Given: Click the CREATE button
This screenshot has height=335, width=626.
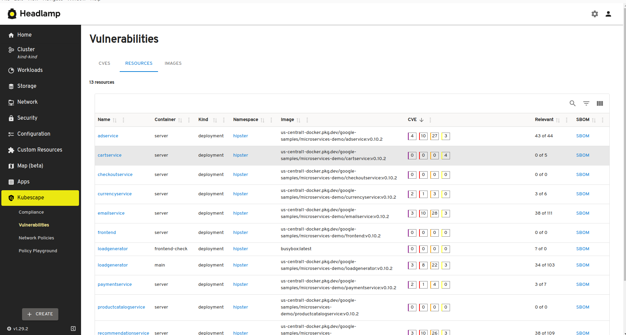Looking at the screenshot, I should pyautogui.click(x=40, y=314).
